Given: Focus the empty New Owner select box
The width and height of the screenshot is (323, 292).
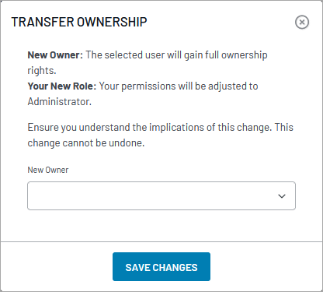Looking at the screenshot, I should click(x=161, y=195).
